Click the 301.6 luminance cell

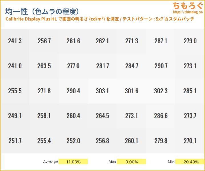[132, 91]
